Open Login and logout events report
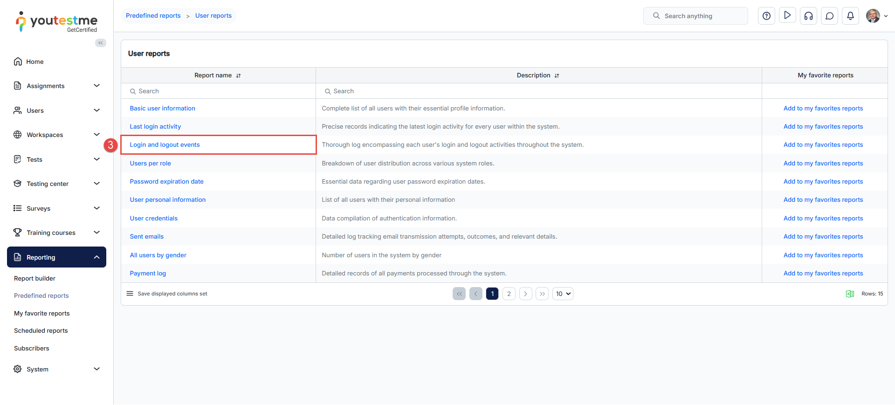895x405 pixels. coord(165,145)
